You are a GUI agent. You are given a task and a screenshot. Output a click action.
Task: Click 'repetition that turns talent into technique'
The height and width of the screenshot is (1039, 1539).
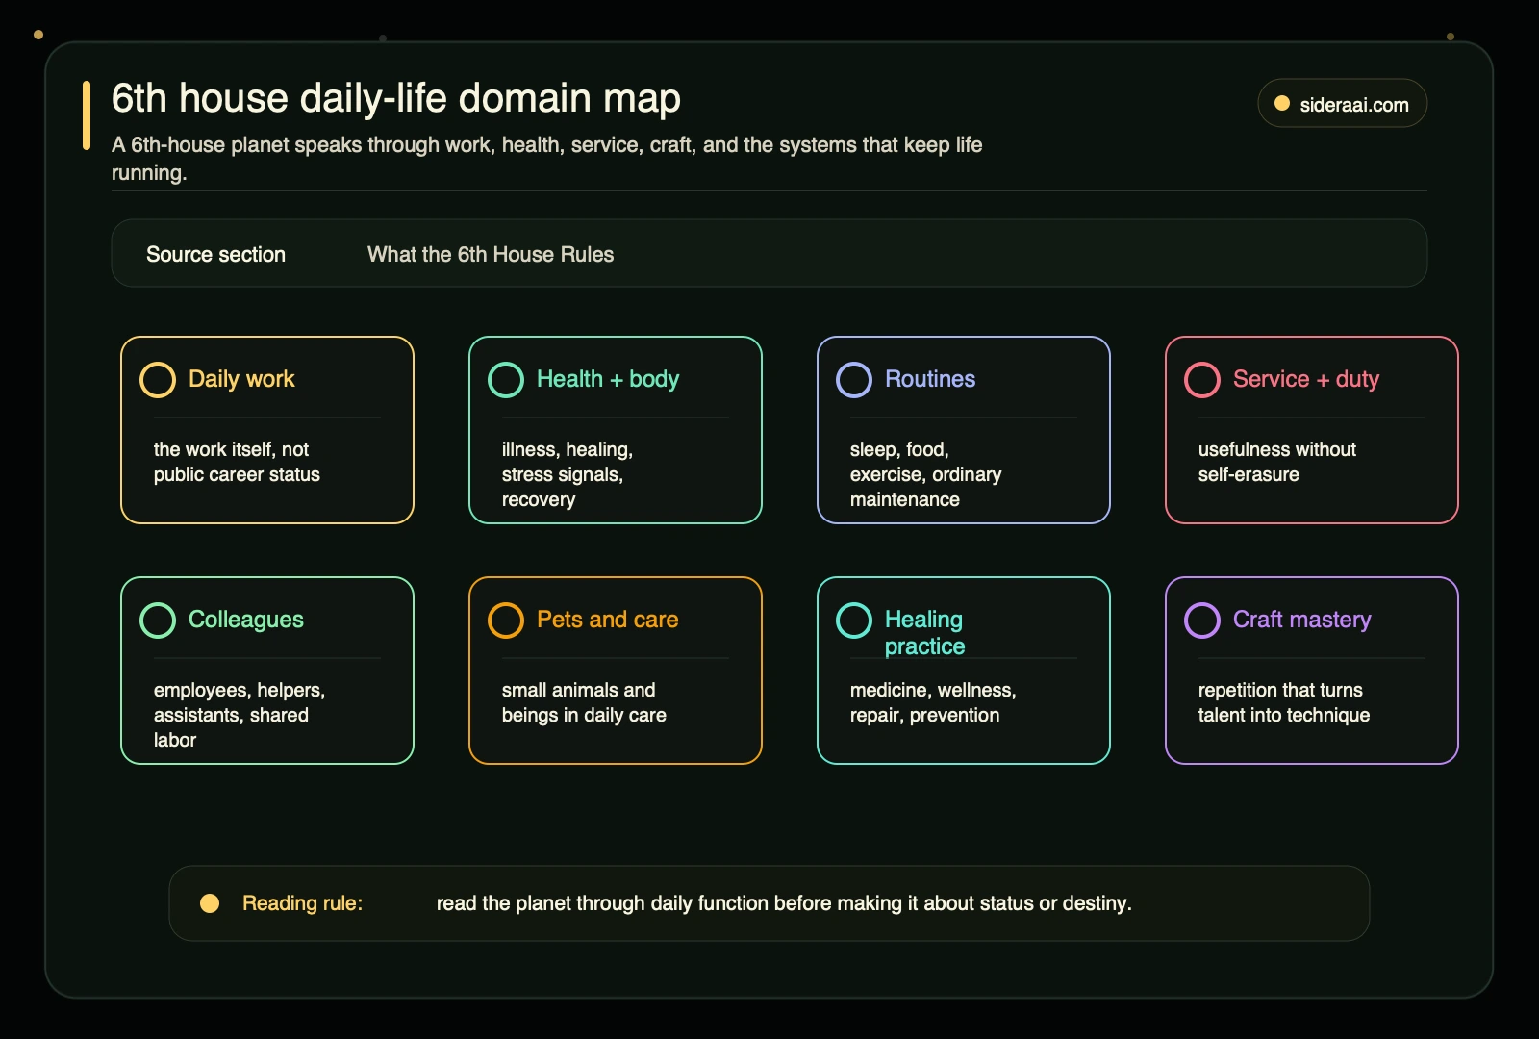click(1284, 702)
